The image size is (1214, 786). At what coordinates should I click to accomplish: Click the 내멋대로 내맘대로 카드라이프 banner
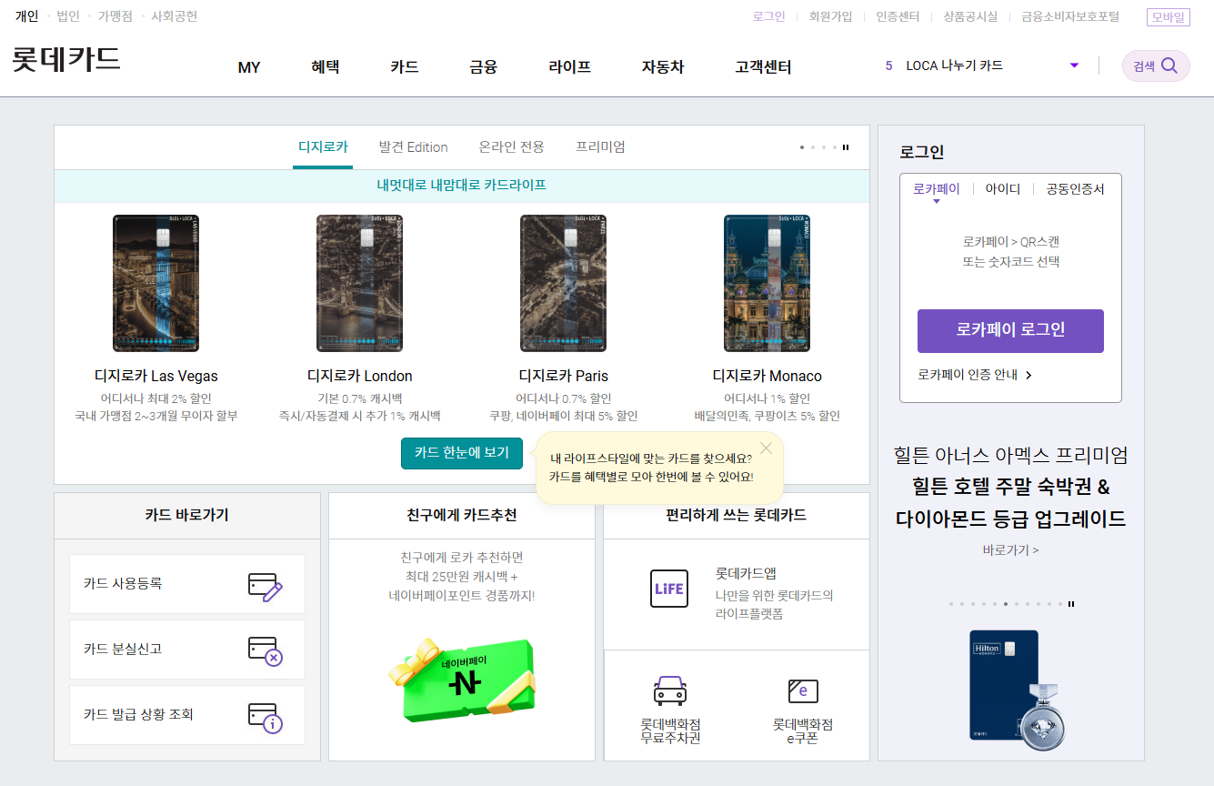(462, 186)
